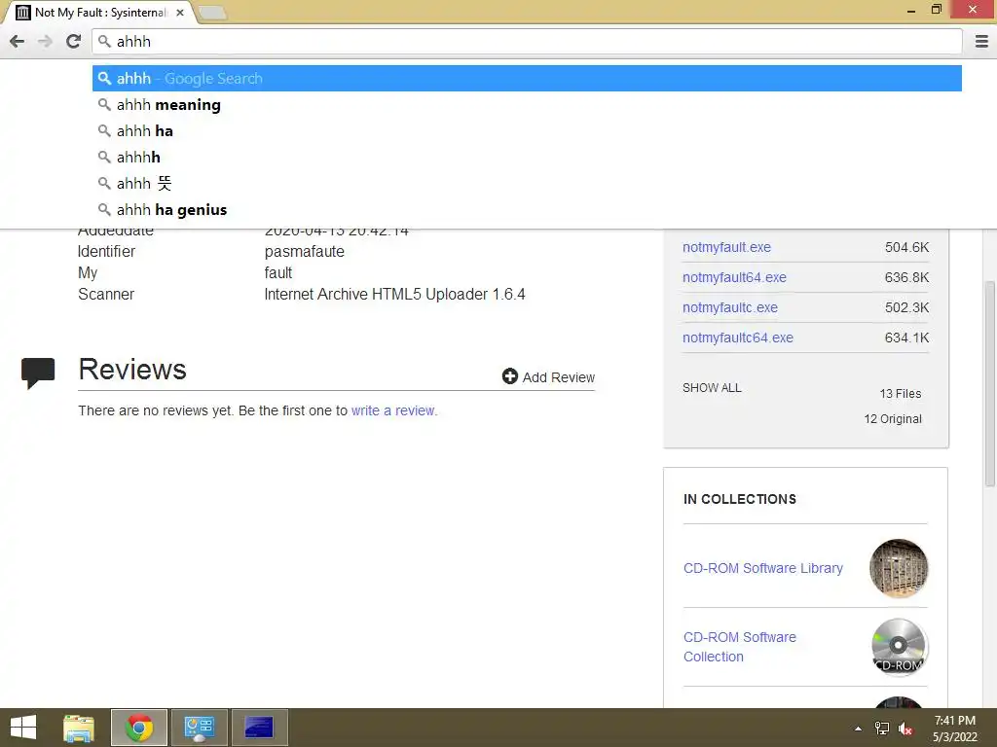
Task: Click the 634.1K file size
Action: pos(906,338)
